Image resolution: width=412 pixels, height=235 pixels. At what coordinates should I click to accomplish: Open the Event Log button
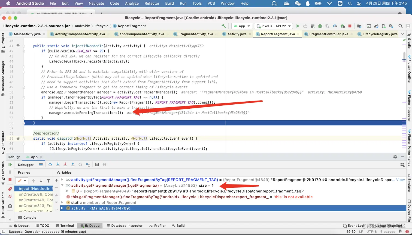[x=353, y=225]
